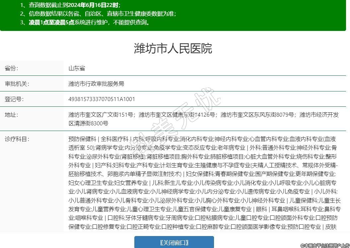Image resolution: width=350 pixels, height=248 pixels.
Task: Click the 本图由平台注册用户上传 watermark text
Action: tap(324, 245)
